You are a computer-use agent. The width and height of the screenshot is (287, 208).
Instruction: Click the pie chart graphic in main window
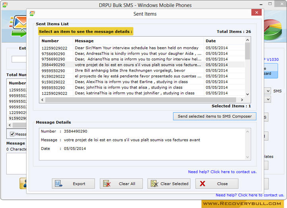pos(273,29)
